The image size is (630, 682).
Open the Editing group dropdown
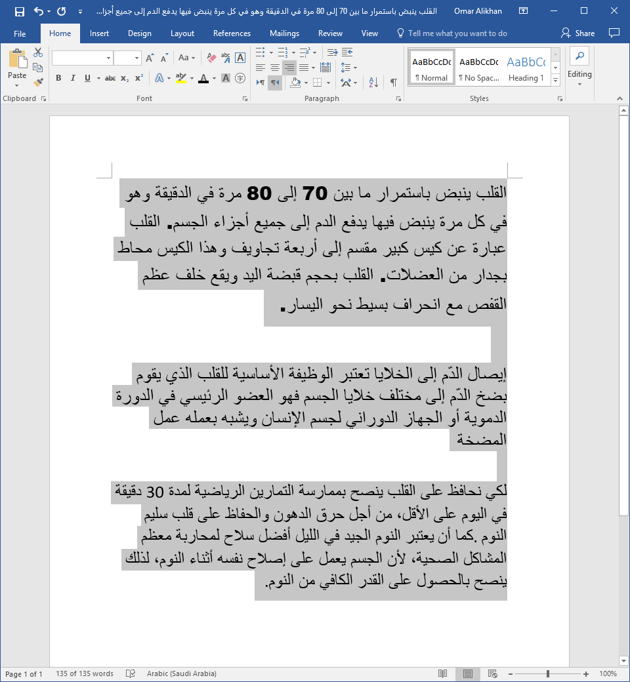pos(579,85)
